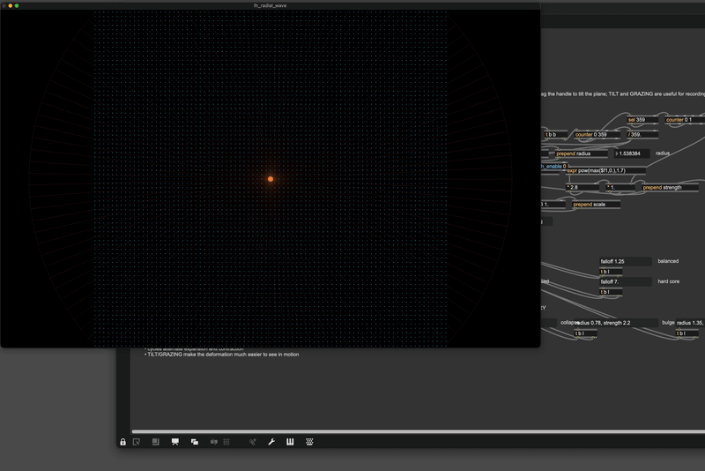Viewport: 705px width, 471px height.
Task: Click 't b l' object under falloff 1.25
Action: tap(611, 272)
